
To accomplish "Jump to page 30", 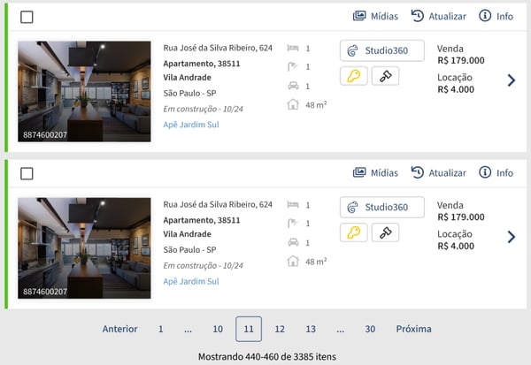I will tap(370, 329).
